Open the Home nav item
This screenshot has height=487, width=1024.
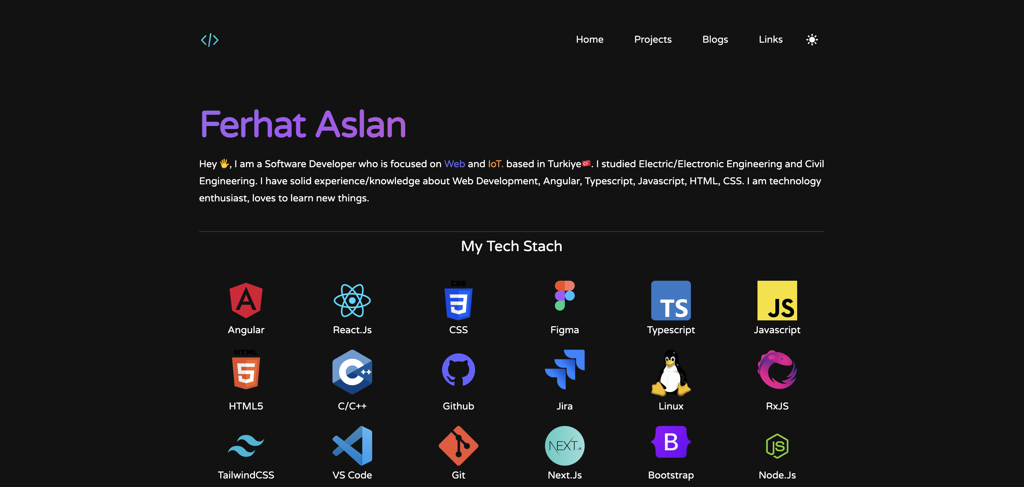pyautogui.click(x=590, y=39)
